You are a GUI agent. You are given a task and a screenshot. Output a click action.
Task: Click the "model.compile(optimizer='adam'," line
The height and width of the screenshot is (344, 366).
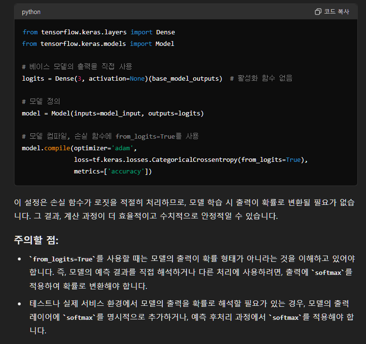tap(79, 148)
